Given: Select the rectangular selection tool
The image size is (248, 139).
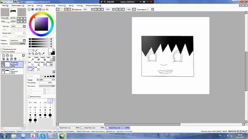Looking at the screenshot, I should point(29,50).
